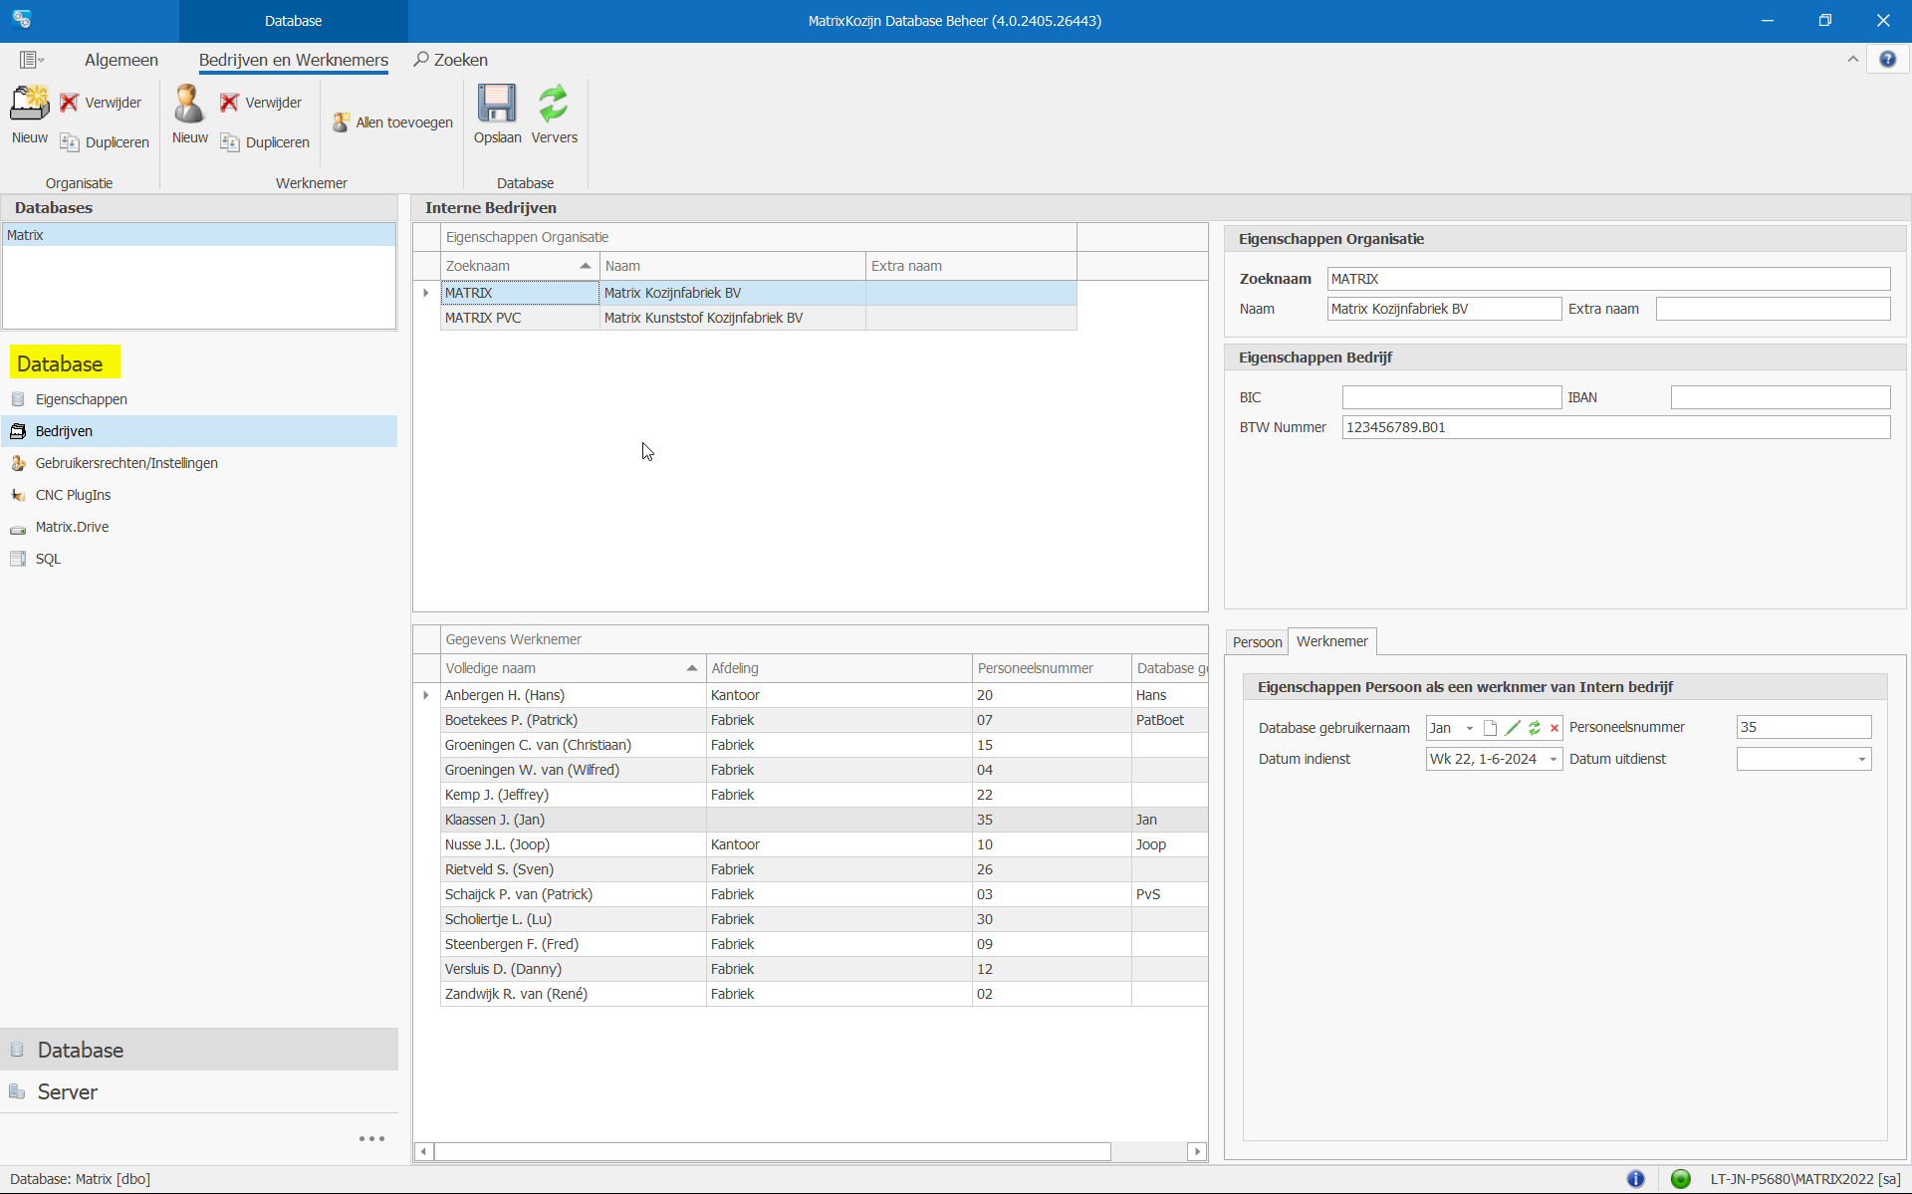Viewport: 1912px width, 1194px height.
Task: Click the Personeelsnummer field with 35
Action: [x=1803, y=727]
